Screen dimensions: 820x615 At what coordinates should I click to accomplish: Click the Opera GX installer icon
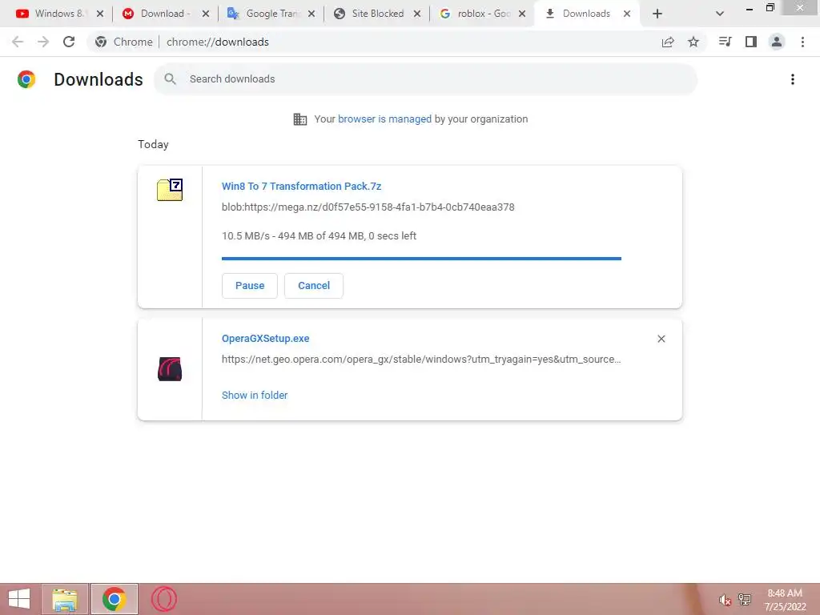point(170,368)
